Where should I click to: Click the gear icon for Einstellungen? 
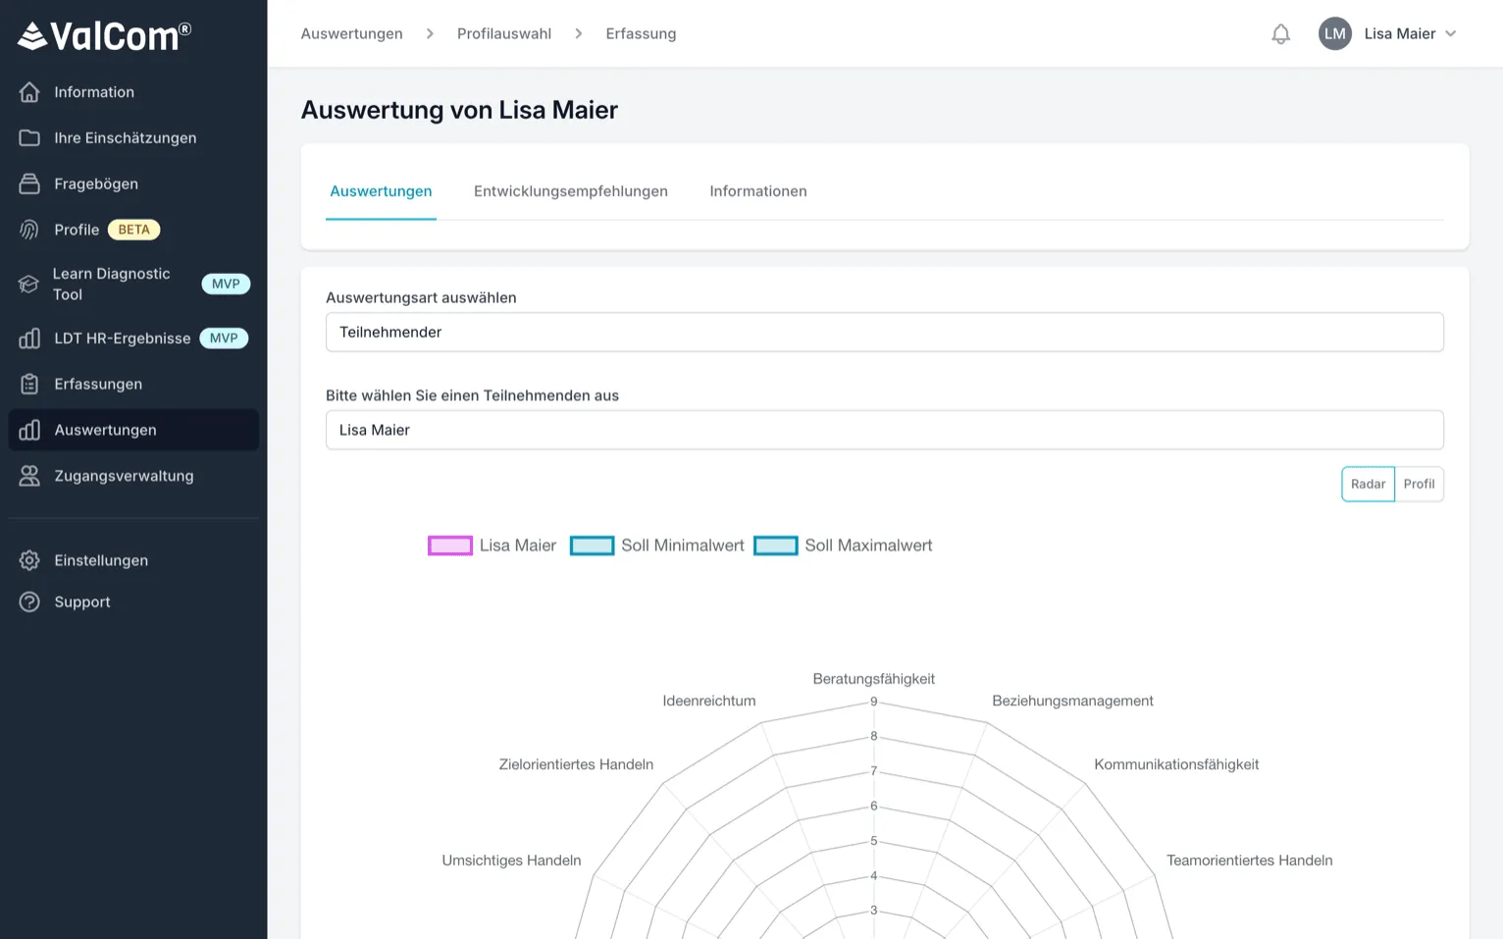click(x=29, y=560)
